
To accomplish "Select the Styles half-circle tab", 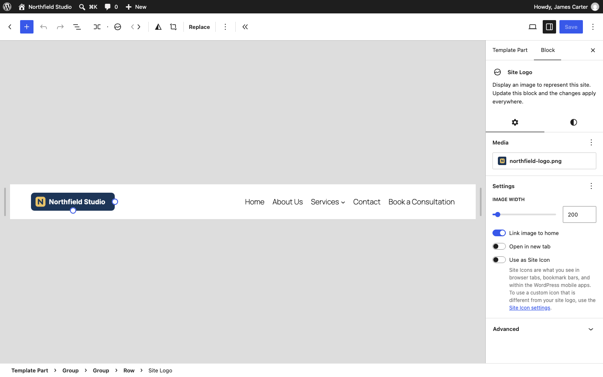I will click(x=574, y=122).
